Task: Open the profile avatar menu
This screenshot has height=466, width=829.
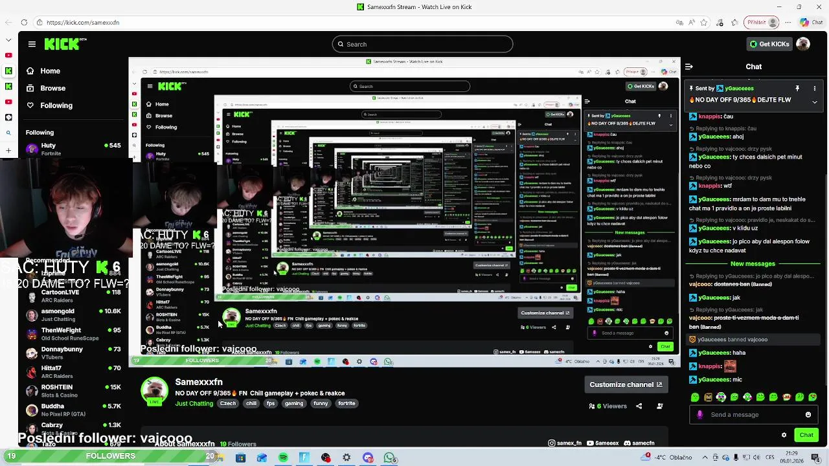Action: (803, 44)
